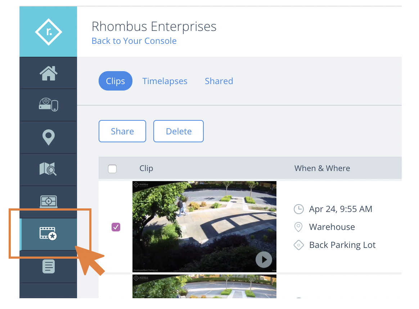This screenshot has height=309, width=419.
Task: Open the second clip thumbnail below
Action: coord(204,286)
